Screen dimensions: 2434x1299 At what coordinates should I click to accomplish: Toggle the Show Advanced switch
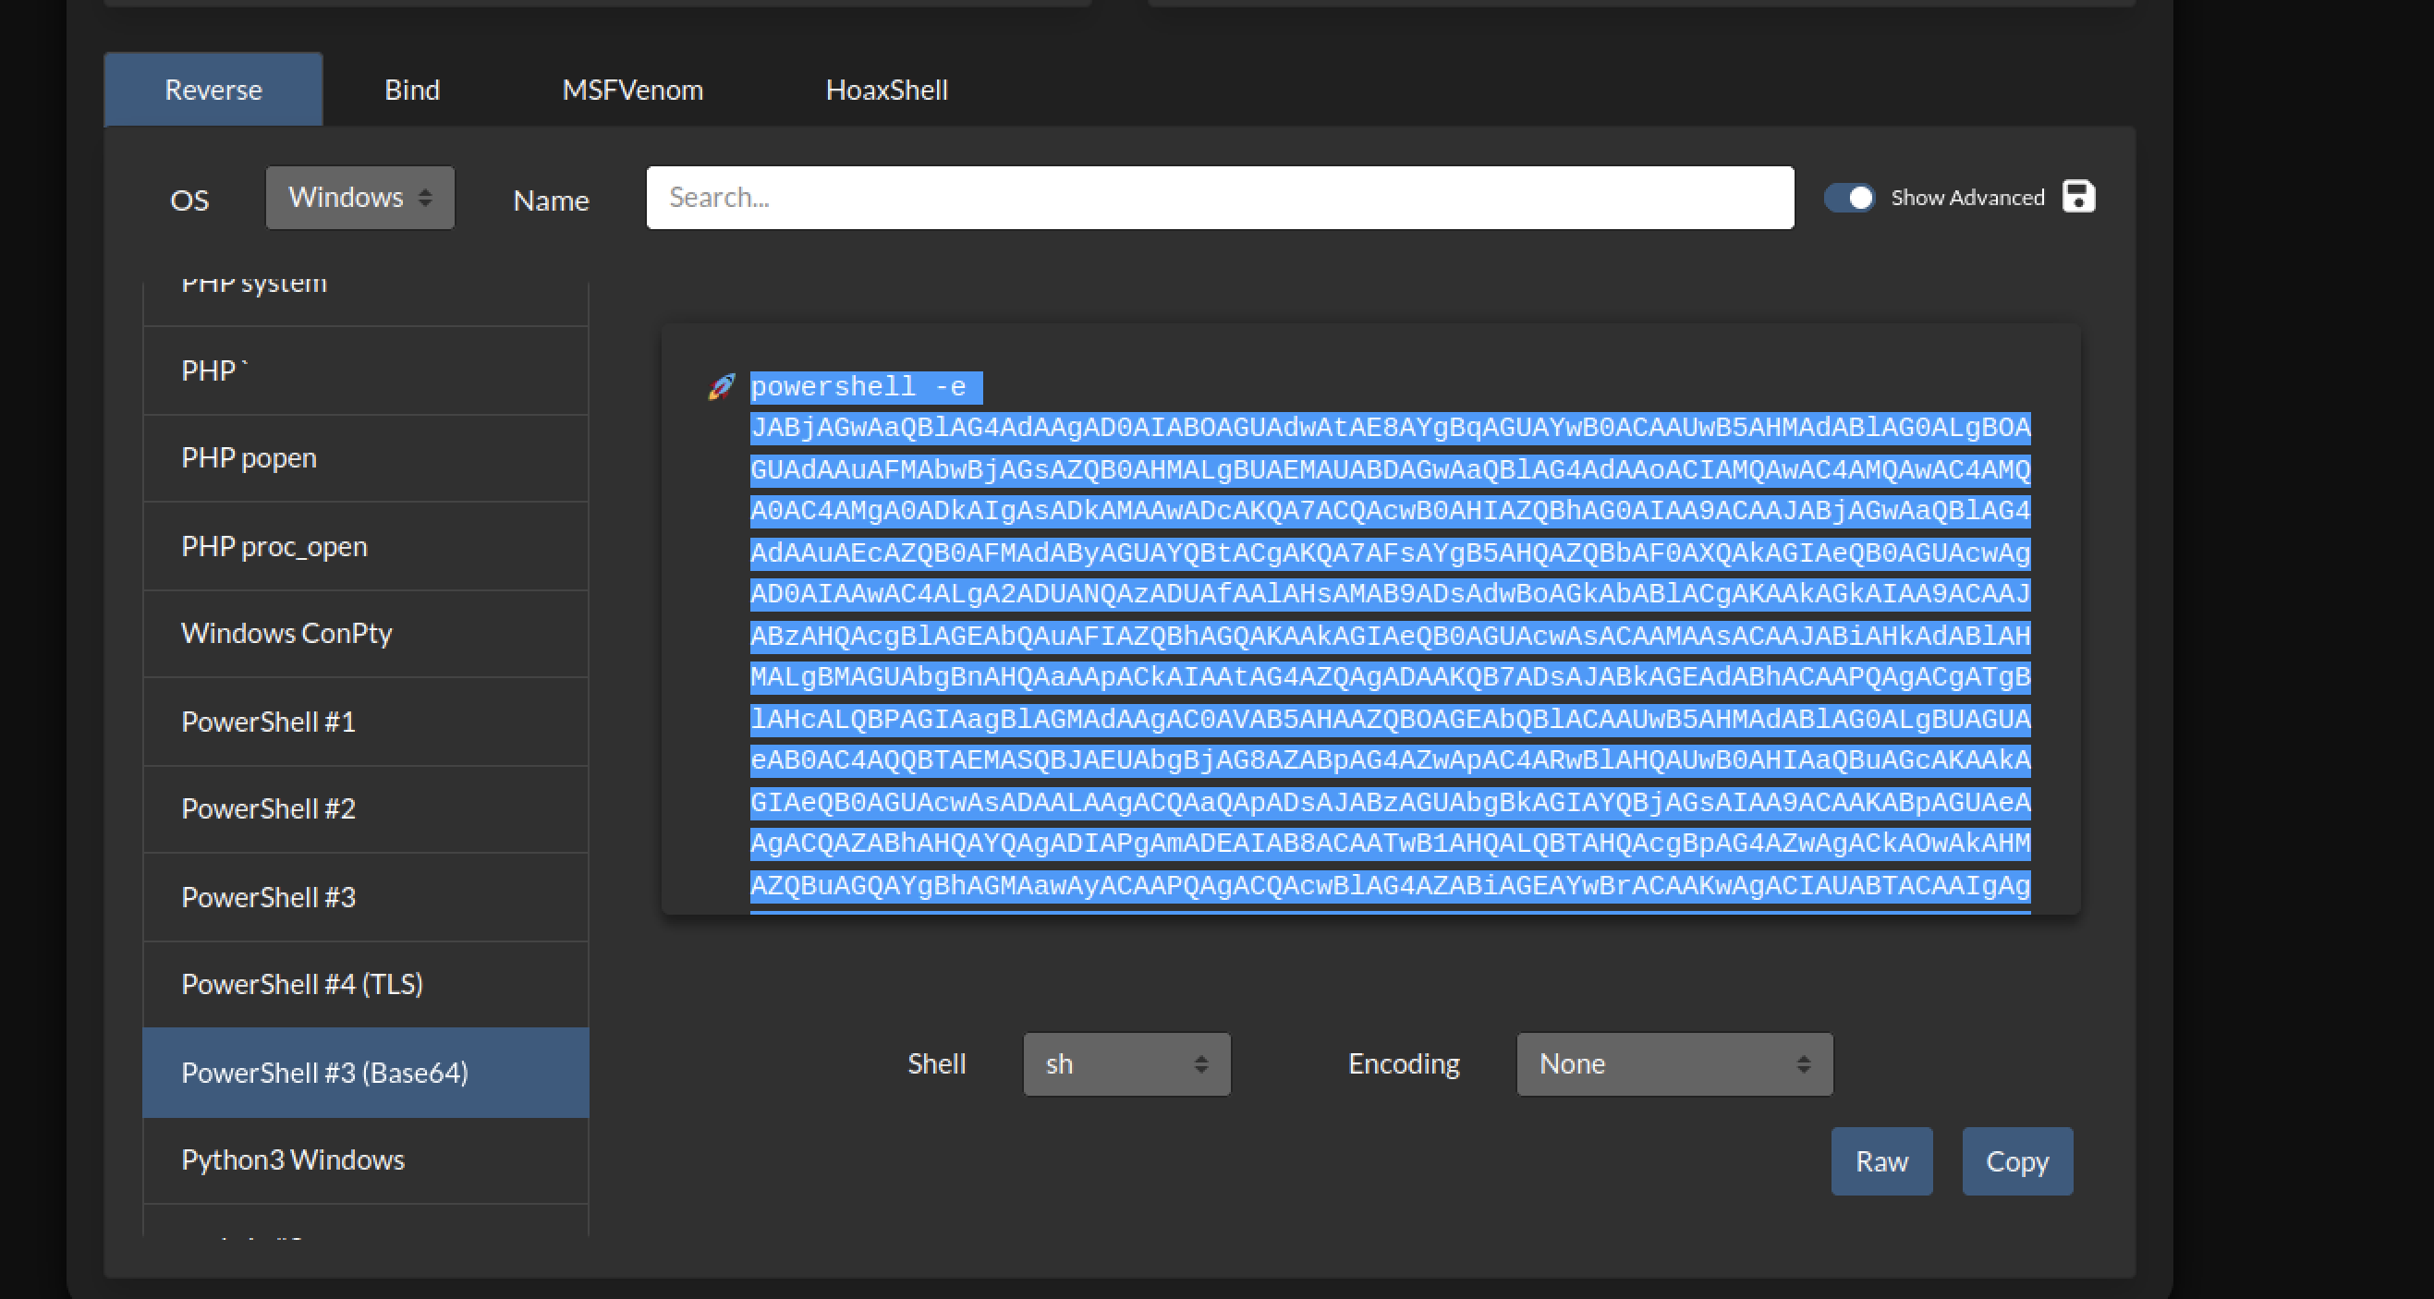(1849, 198)
